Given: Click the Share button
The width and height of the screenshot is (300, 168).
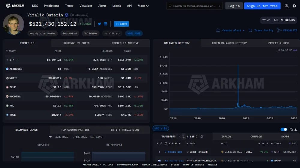Looking at the screenshot, I should [121, 24].
